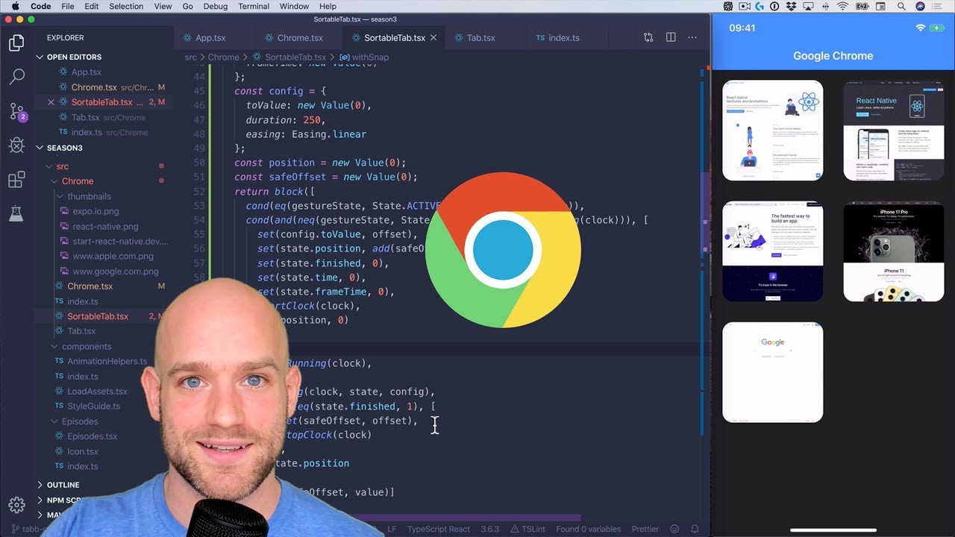Close SortableTab.tsx in Open Editors list
The width and height of the screenshot is (955, 537).
pos(51,102)
